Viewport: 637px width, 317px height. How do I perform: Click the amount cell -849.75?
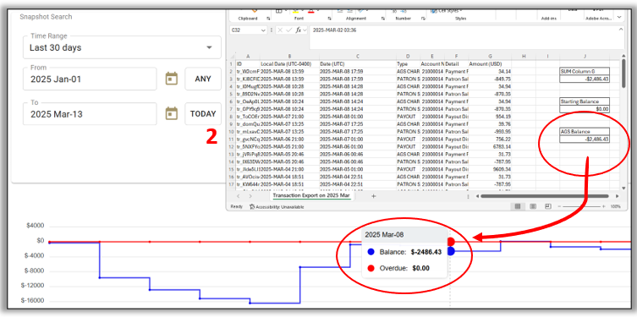click(490, 79)
